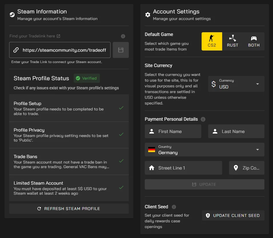Select BOTH as default game
273x238 pixels.
click(254, 41)
